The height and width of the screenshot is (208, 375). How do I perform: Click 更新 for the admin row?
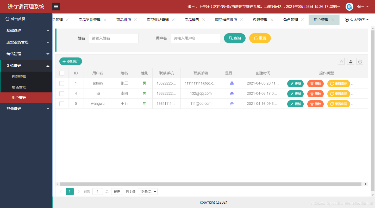(295, 84)
